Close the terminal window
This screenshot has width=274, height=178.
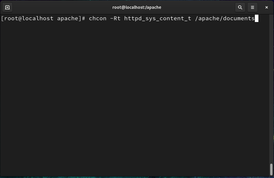pos(266,7)
